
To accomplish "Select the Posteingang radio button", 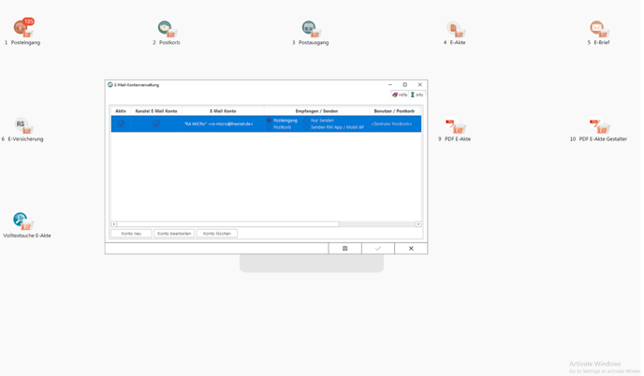I will (x=269, y=121).
